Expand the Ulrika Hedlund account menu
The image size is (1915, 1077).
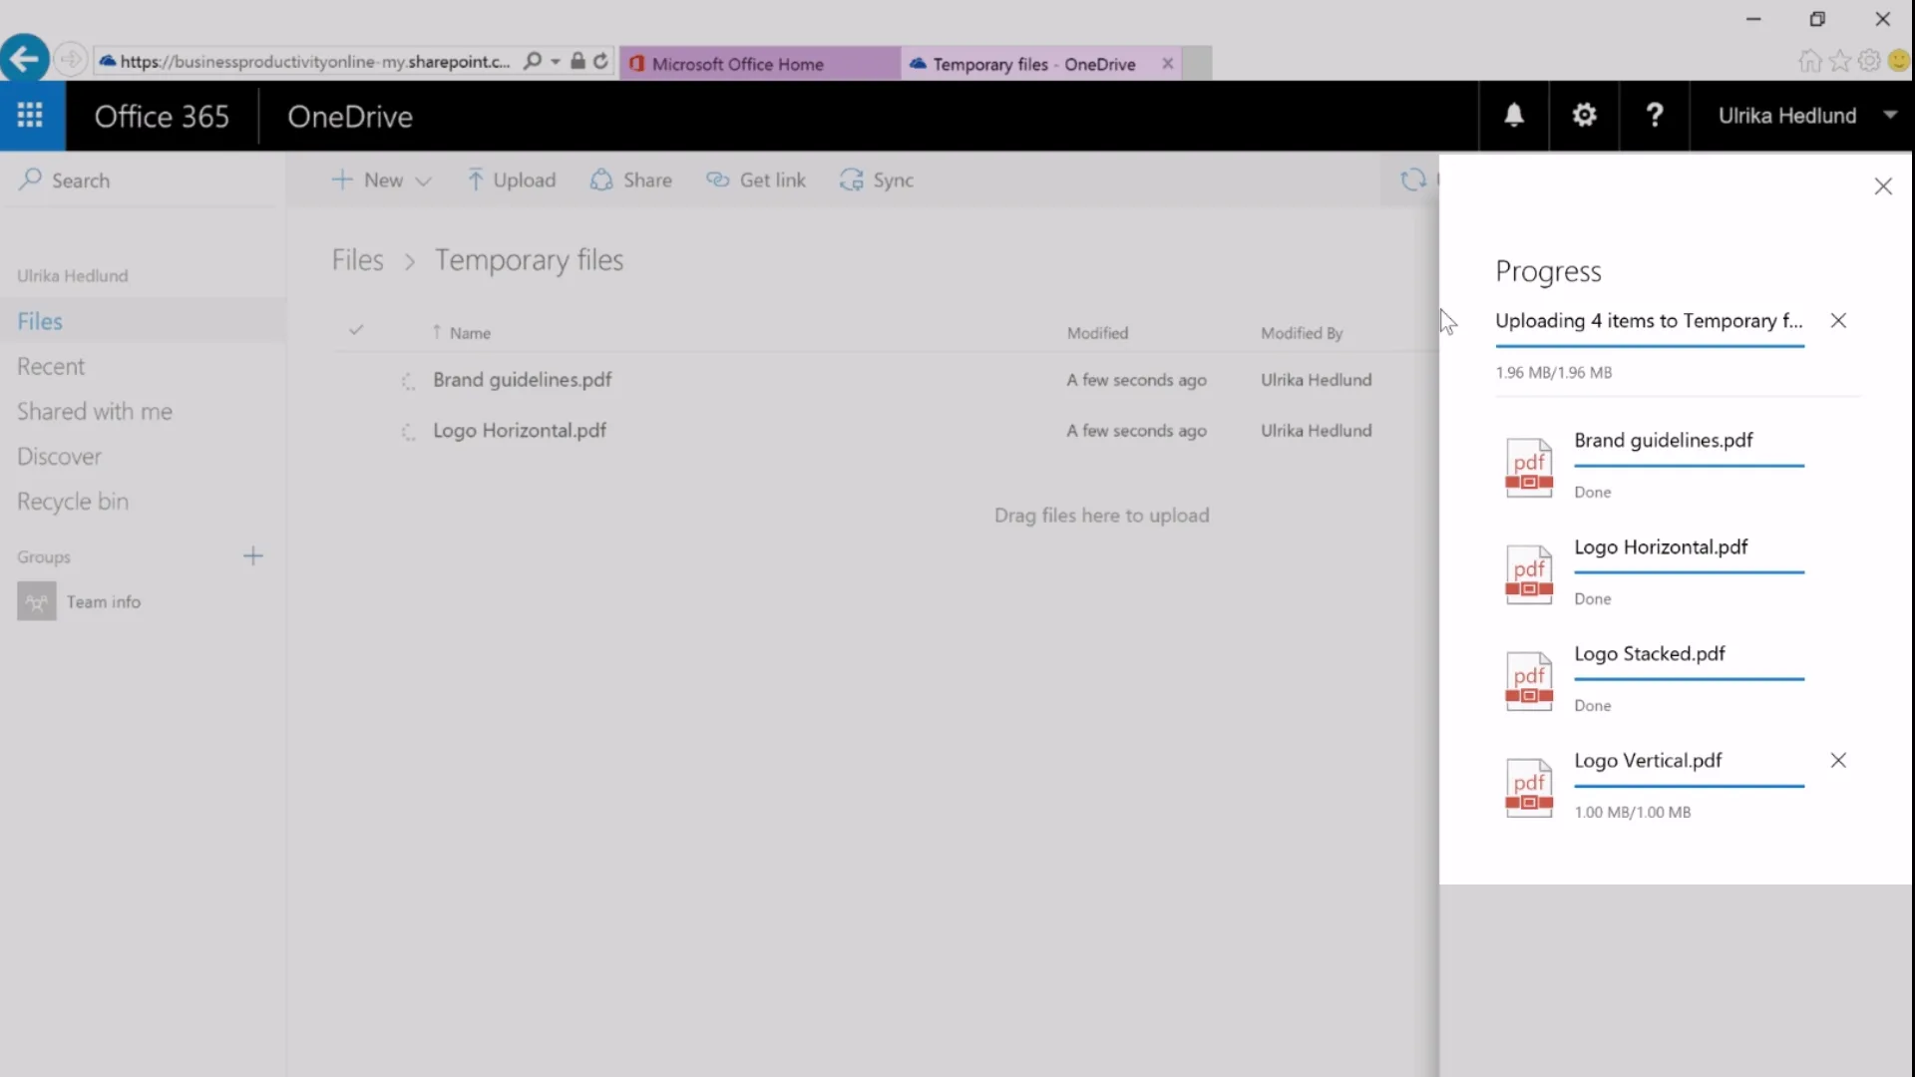click(x=1889, y=116)
